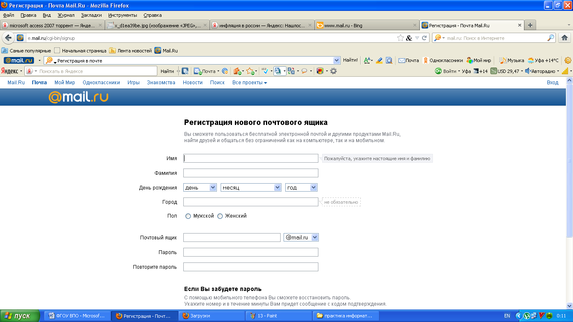Open the Файл menu
Viewport: 573px width, 322px height.
[x=8, y=15]
